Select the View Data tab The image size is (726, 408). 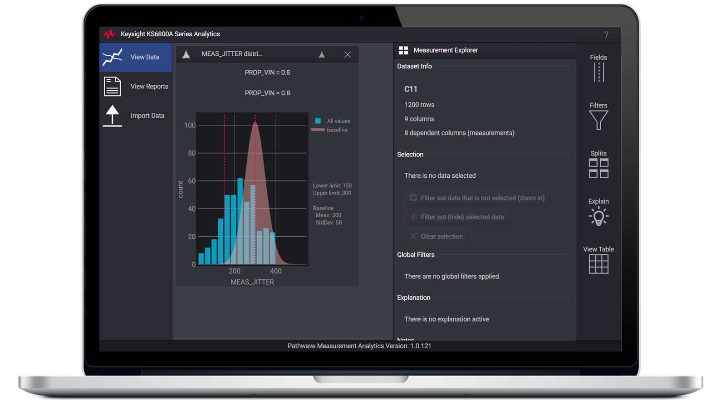(x=136, y=57)
